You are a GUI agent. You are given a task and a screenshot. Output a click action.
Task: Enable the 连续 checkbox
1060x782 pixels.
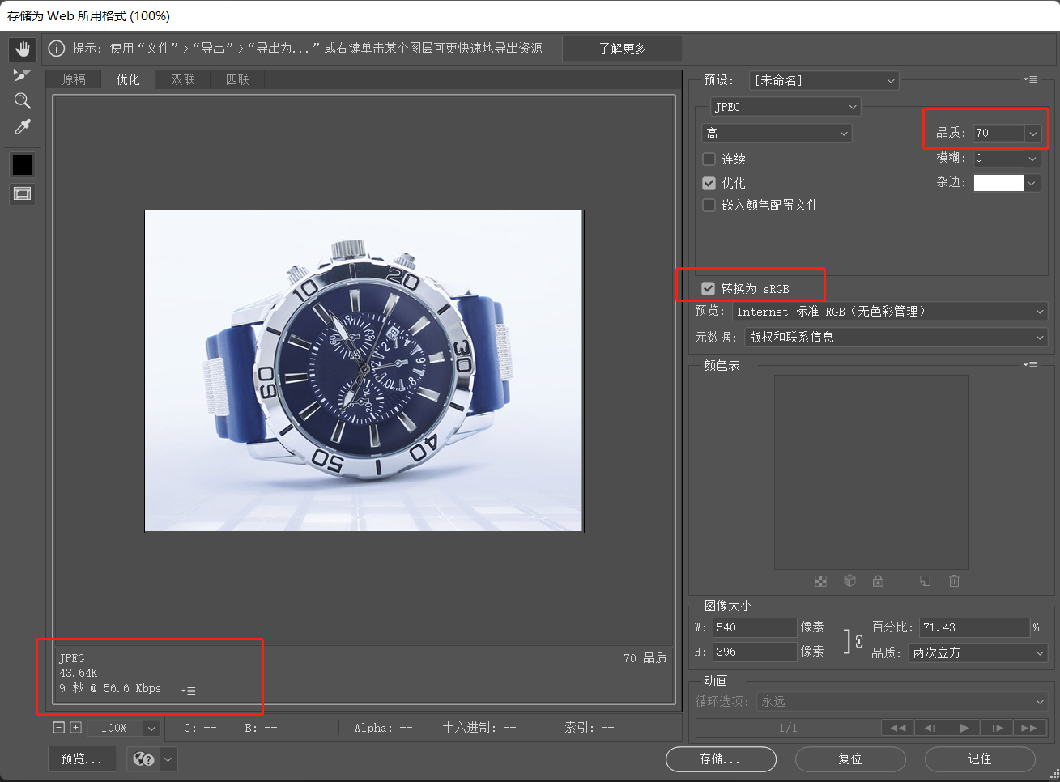[709, 159]
